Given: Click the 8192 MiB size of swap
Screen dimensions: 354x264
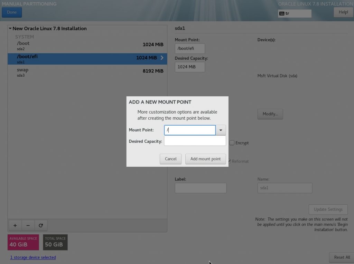Looking at the screenshot, I should 153,71.
